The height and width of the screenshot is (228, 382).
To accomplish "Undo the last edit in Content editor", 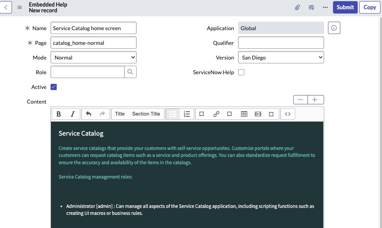I will [x=88, y=114].
